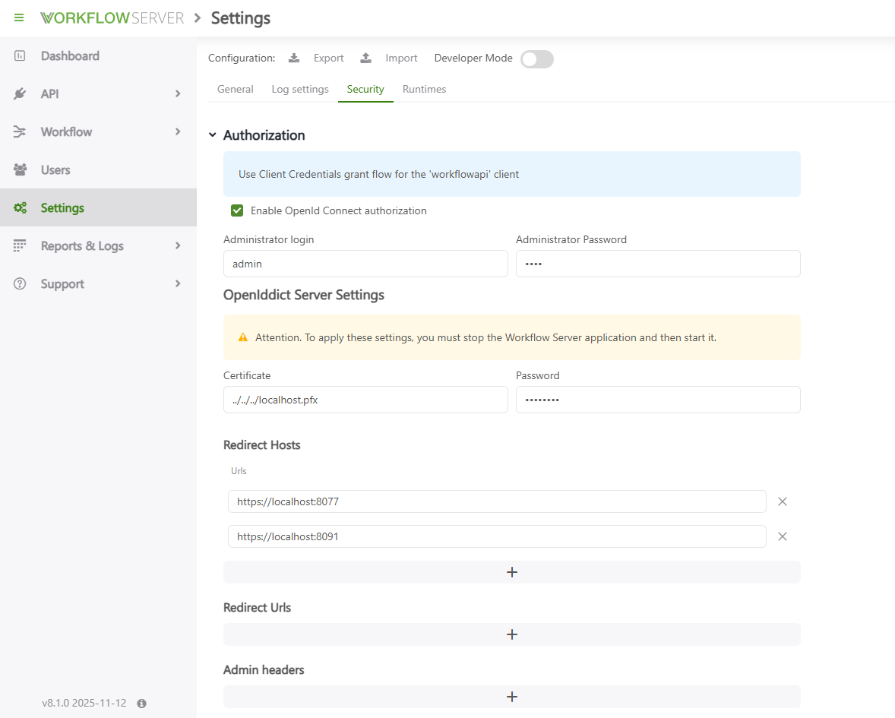Open the Runtimes tab
This screenshot has height=718, width=895.
(424, 90)
